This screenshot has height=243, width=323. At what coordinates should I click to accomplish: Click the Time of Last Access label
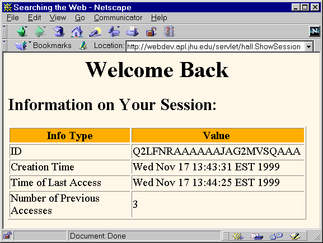point(56,183)
